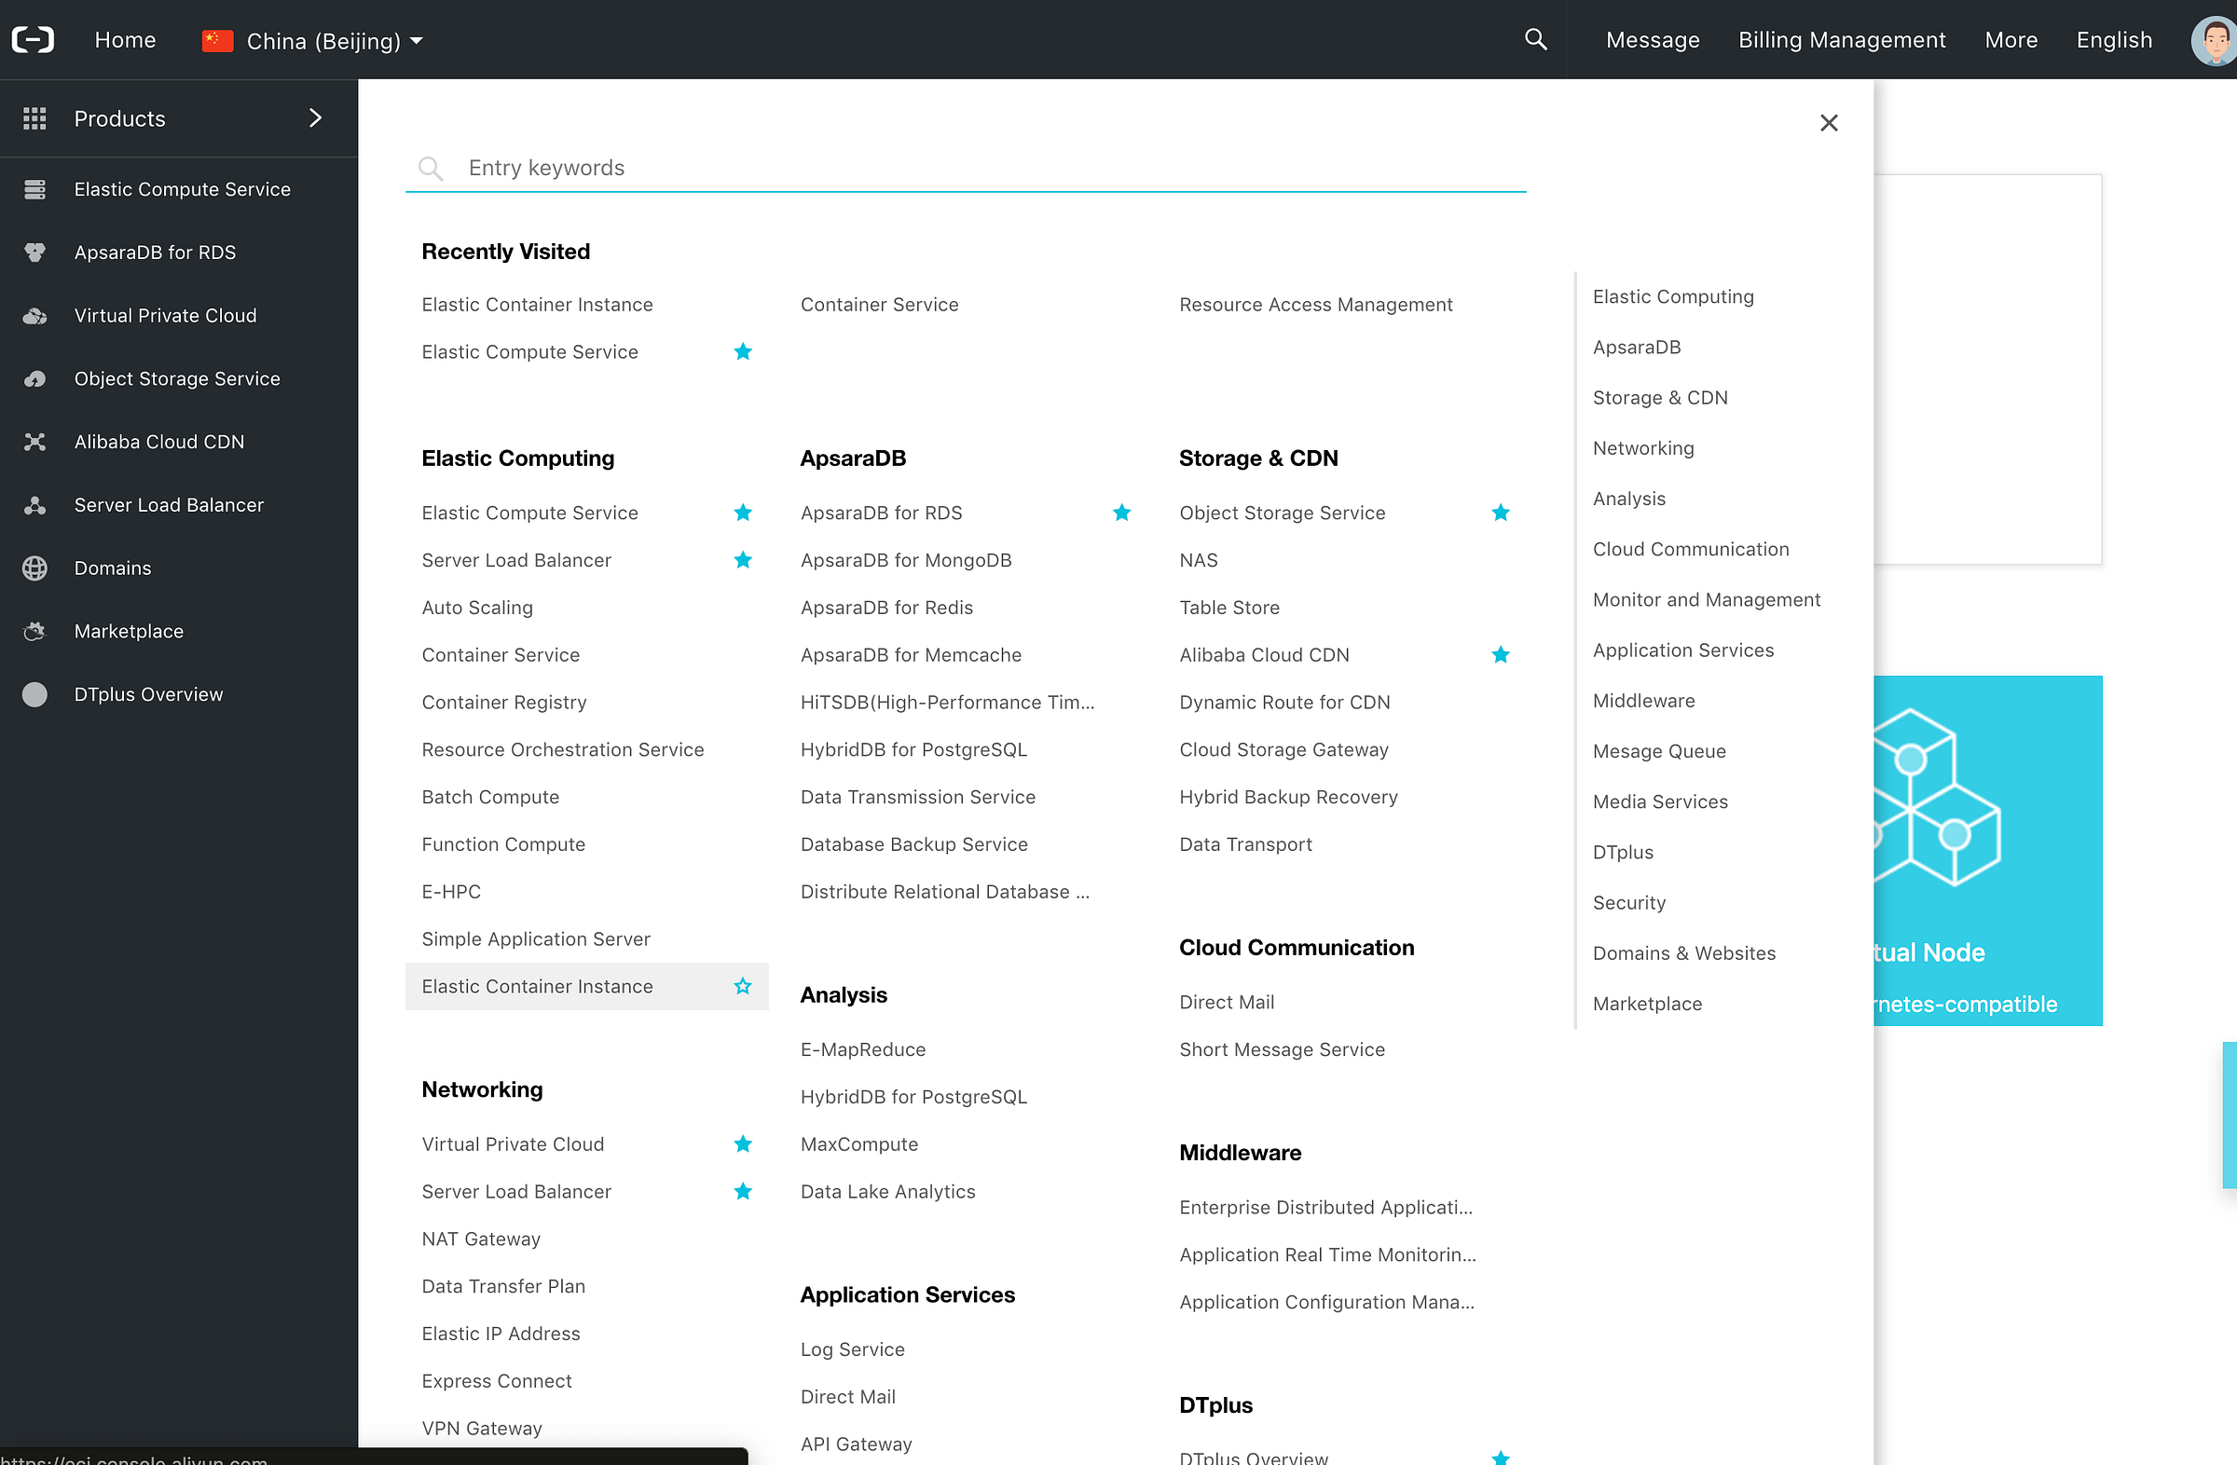Open Billing Management menu
Viewport: 2237px width, 1465px height.
(x=1840, y=40)
